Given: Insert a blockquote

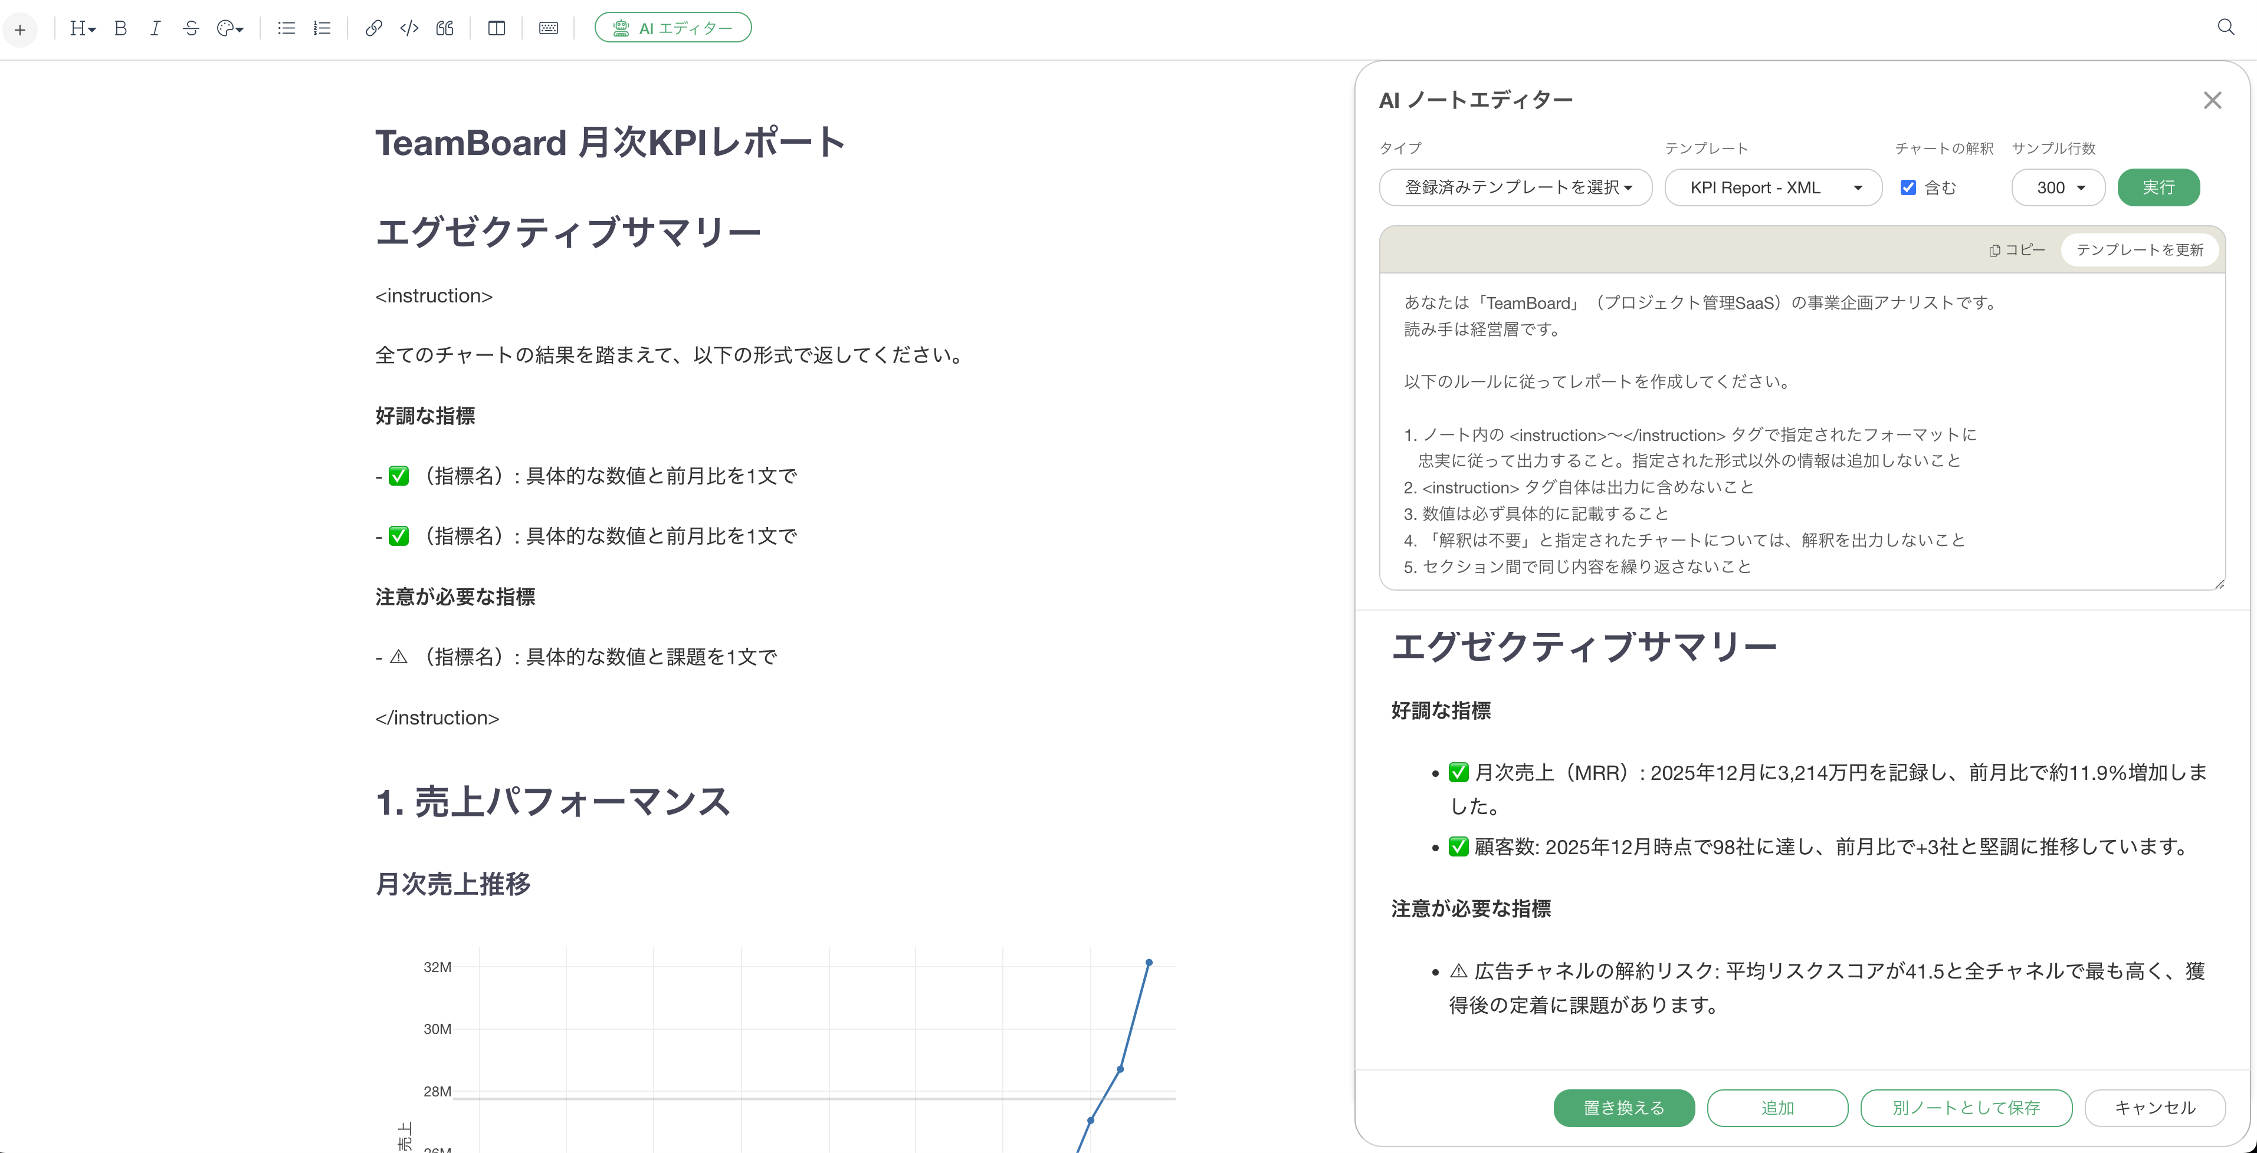Looking at the screenshot, I should pyautogui.click(x=445, y=28).
